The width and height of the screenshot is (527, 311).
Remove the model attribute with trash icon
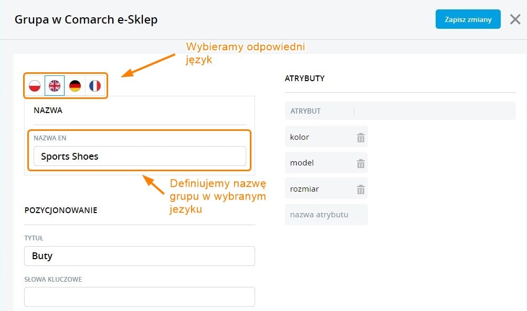[361, 163]
